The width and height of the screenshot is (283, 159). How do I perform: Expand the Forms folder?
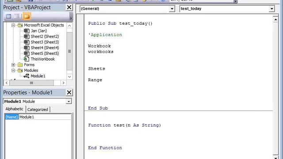point(13,65)
